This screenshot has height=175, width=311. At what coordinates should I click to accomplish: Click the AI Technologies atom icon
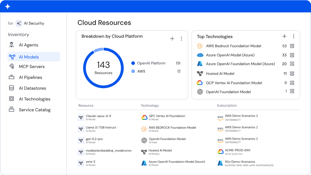12,99
